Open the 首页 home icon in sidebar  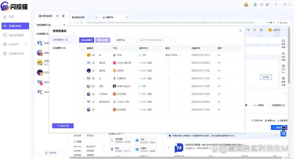tap(5, 17)
